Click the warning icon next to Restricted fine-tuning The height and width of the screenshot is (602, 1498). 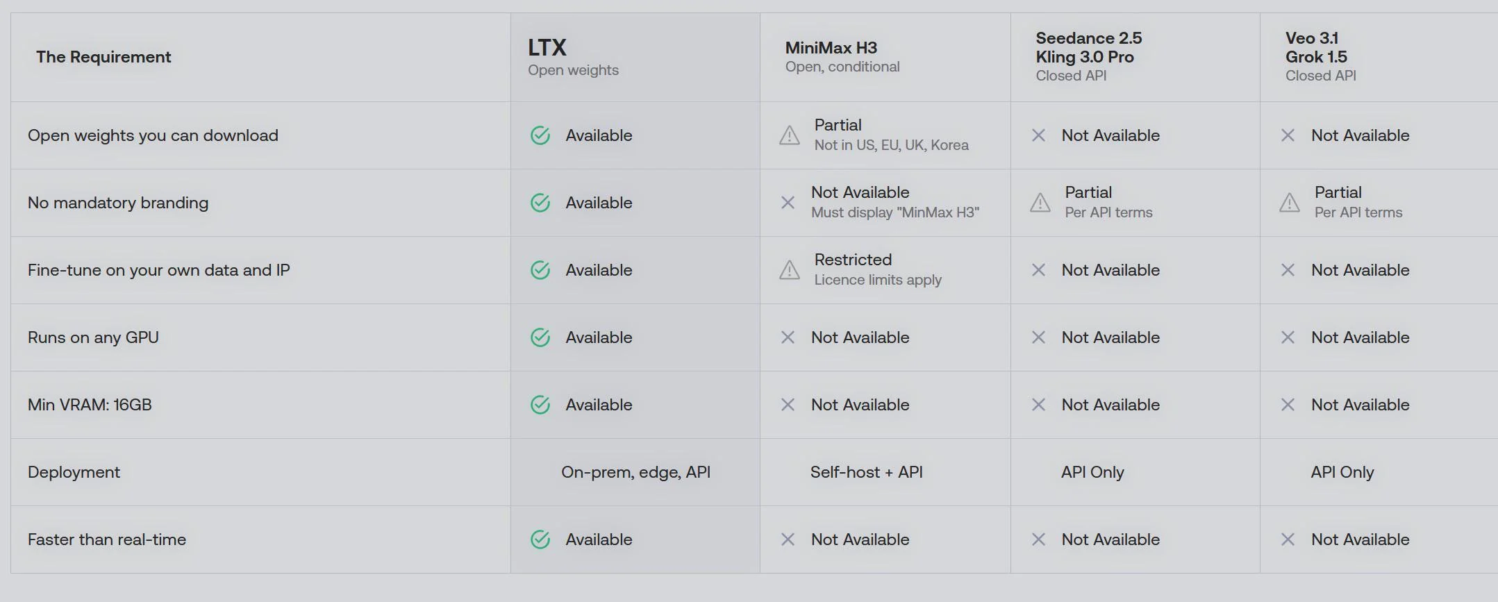click(x=790, y=270)
